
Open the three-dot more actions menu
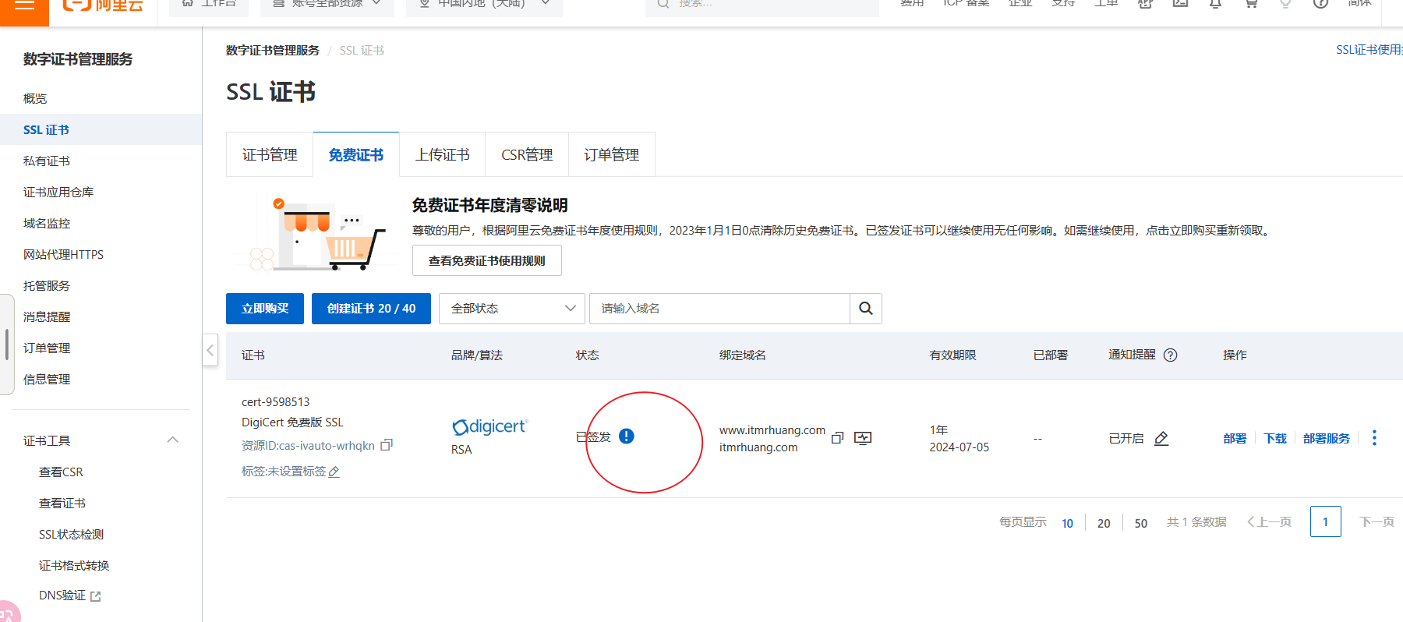[1374, 438]
